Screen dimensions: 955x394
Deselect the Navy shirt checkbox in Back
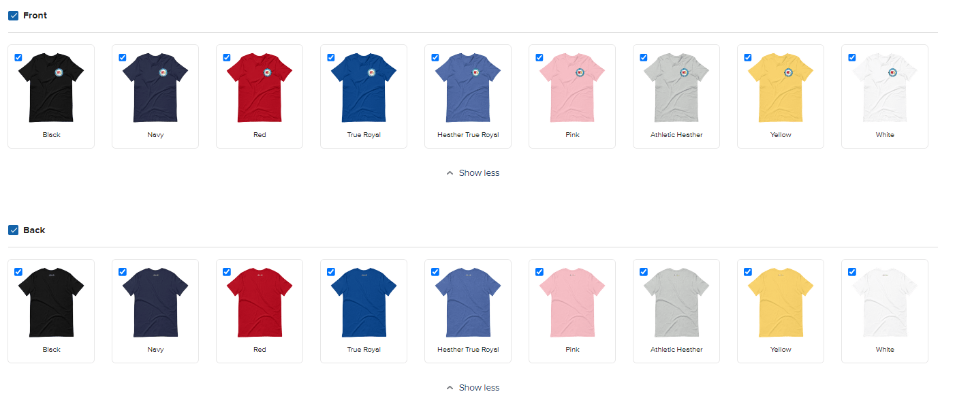(123, 272)
